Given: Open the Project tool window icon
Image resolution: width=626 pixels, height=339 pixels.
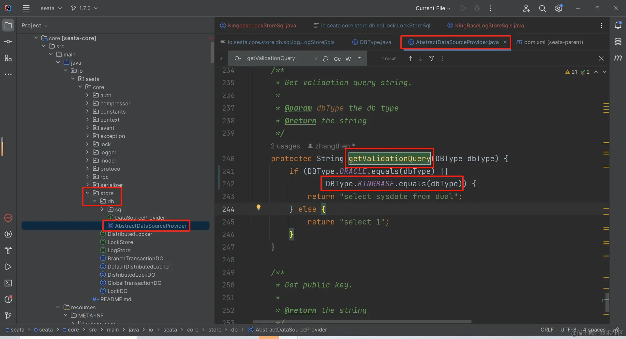Looking at the screenshot, I should (8, 25).
